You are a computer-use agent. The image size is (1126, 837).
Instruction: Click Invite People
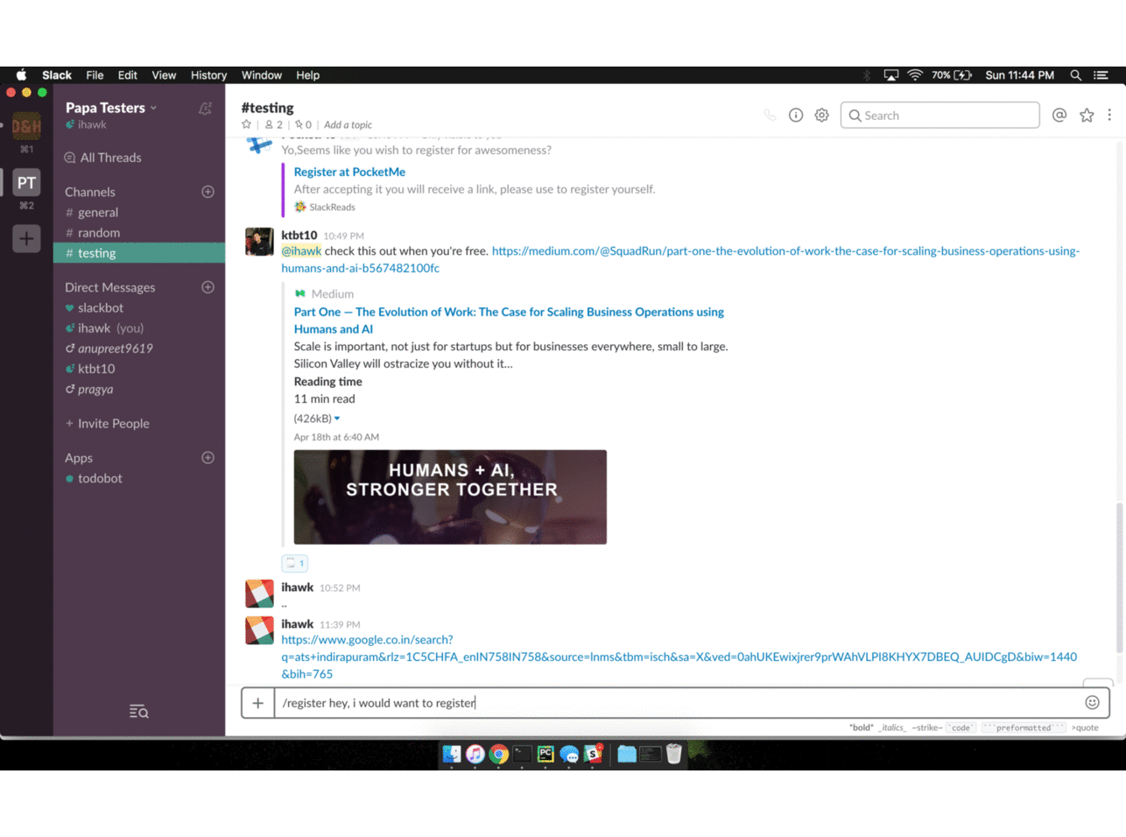click(x=107, y=424)
